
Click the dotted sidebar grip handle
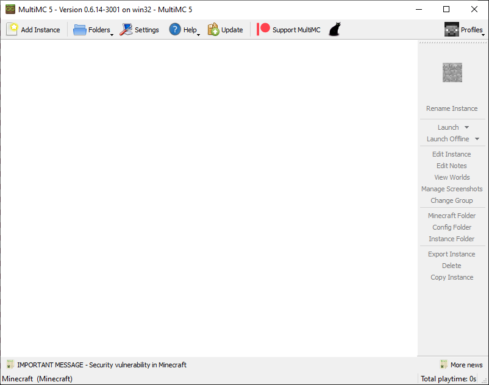point(452,43)
